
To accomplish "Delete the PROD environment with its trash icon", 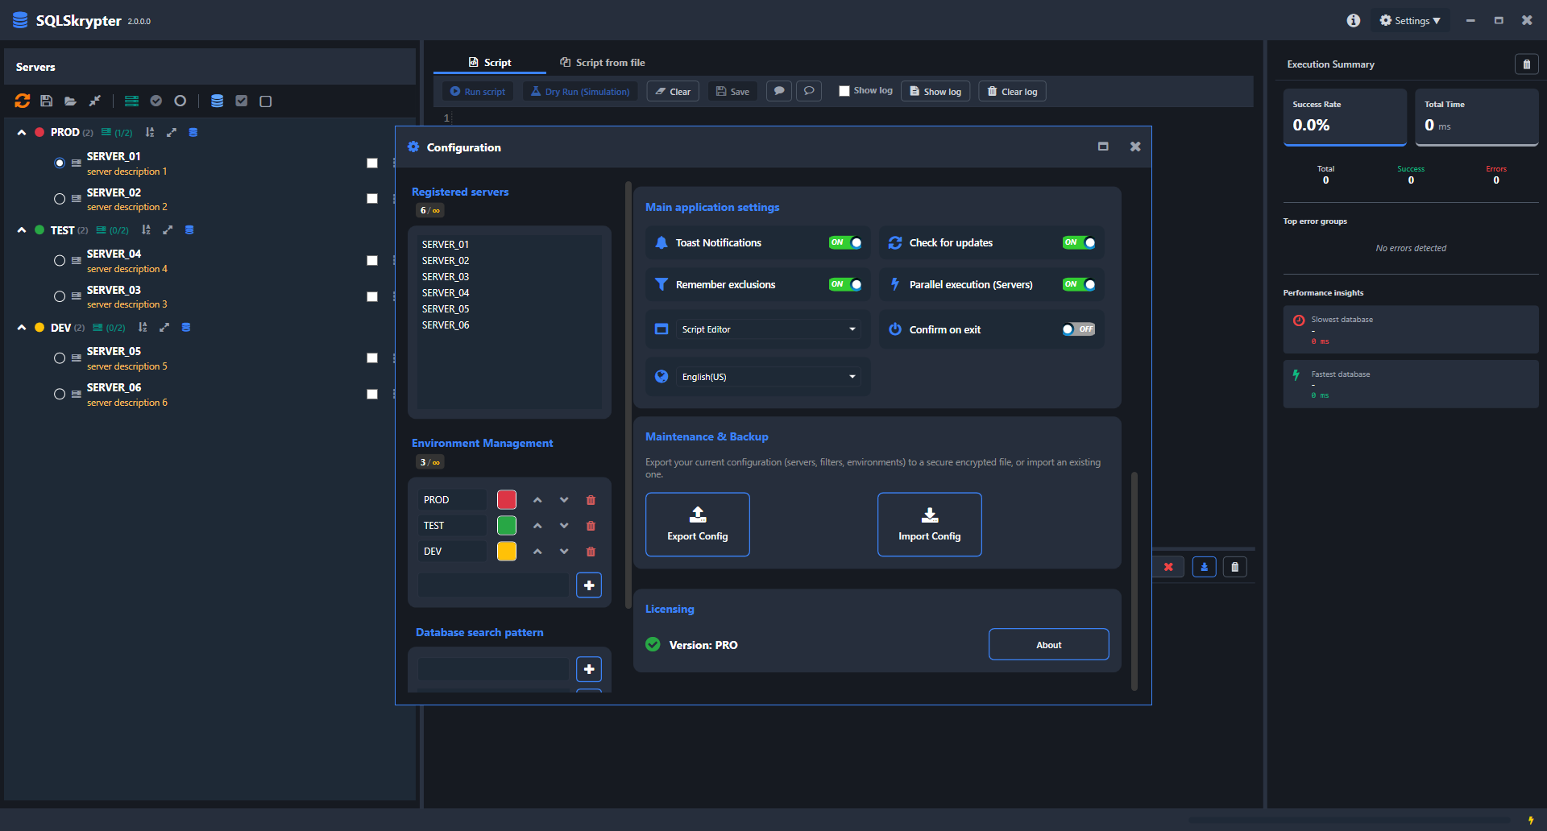I will [x=591, y=500].
